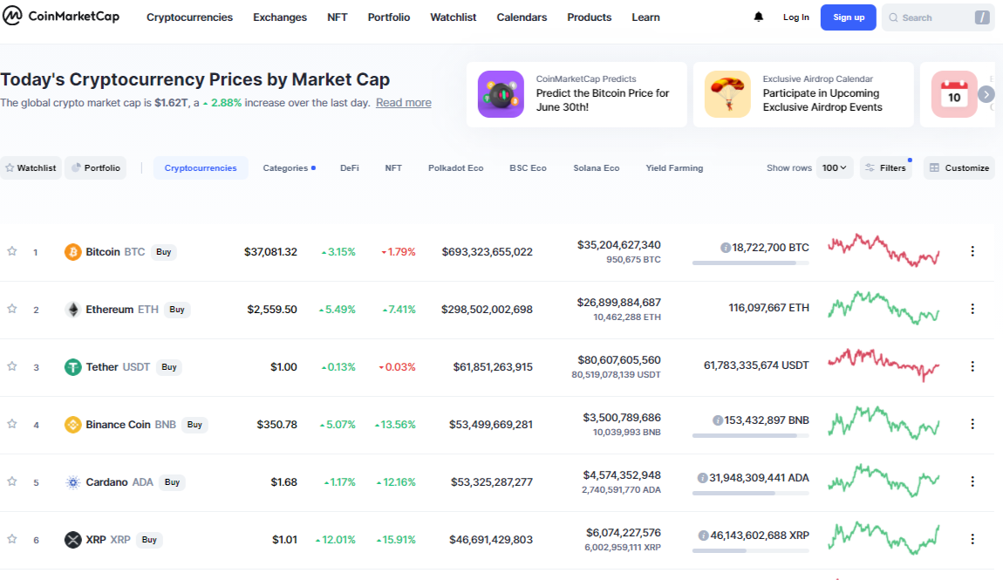Click the Bitcoin prediction promo image
Screen dimensions: 1003x580
tap(501, 94)
